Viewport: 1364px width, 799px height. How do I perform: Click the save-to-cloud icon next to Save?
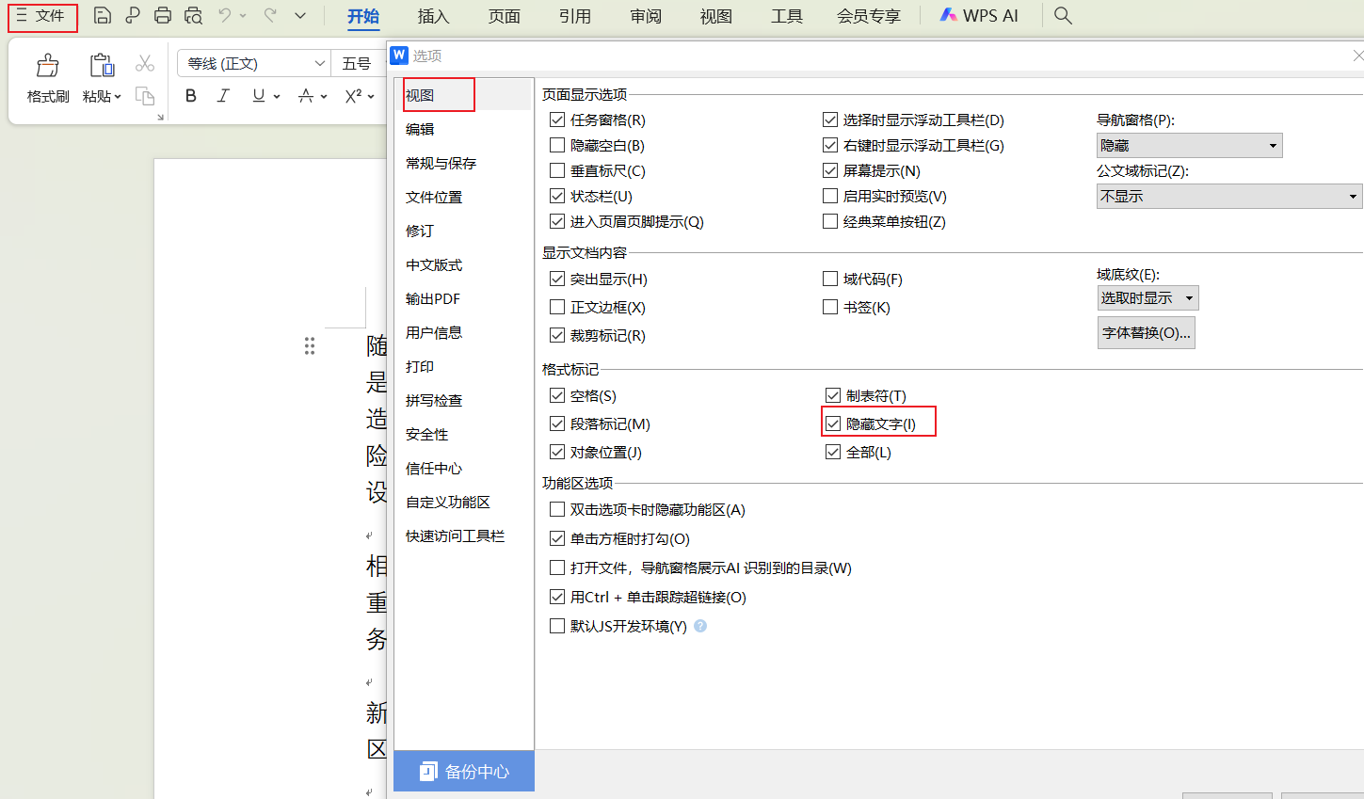(133, 15)
